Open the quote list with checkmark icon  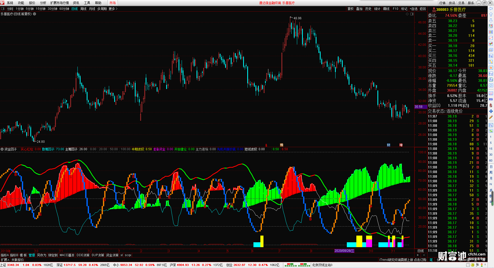tap(491, 26)
